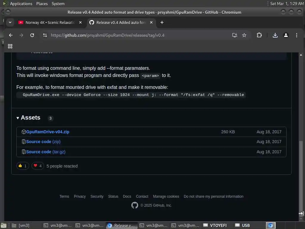
Task: Open the VTOYEFI taskbar item
Action: click(x=215, y=225)
